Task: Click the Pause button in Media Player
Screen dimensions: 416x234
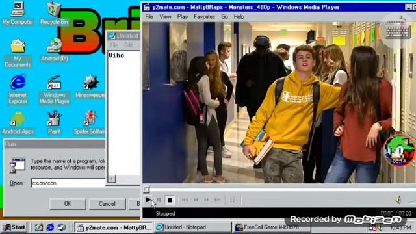Action: 159,200
